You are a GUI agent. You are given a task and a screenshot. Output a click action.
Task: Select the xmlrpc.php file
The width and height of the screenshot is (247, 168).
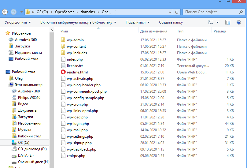click(76, 156)
